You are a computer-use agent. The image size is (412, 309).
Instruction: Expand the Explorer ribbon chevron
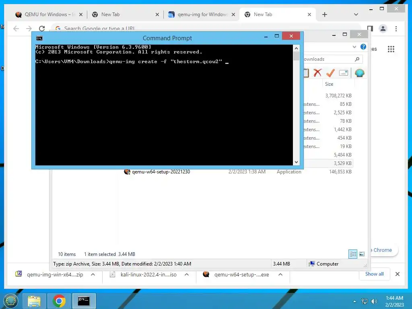(354, 47)
